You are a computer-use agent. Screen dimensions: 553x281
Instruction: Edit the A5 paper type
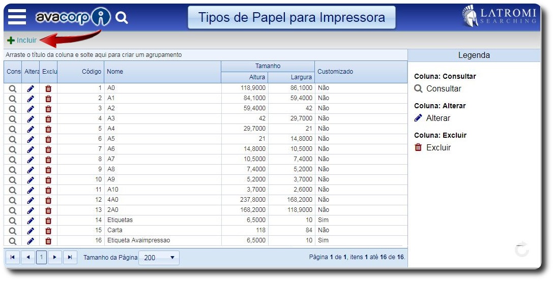coord(31,139)
